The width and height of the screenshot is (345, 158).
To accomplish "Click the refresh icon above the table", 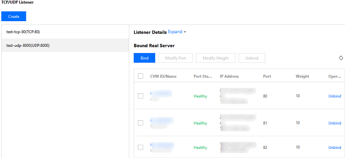I will click(341, 58).
